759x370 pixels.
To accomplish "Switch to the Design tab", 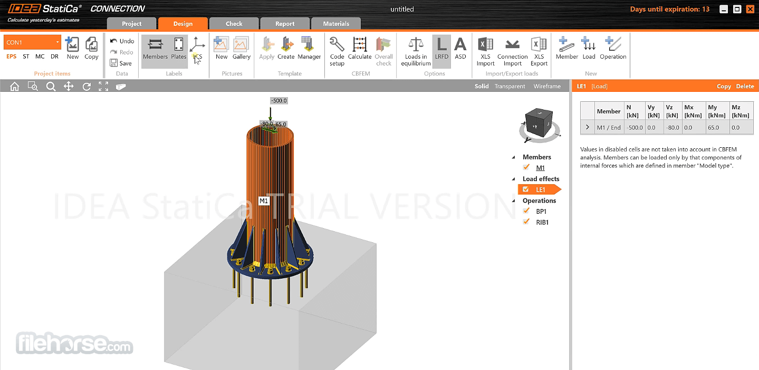I will pos(183,24).
